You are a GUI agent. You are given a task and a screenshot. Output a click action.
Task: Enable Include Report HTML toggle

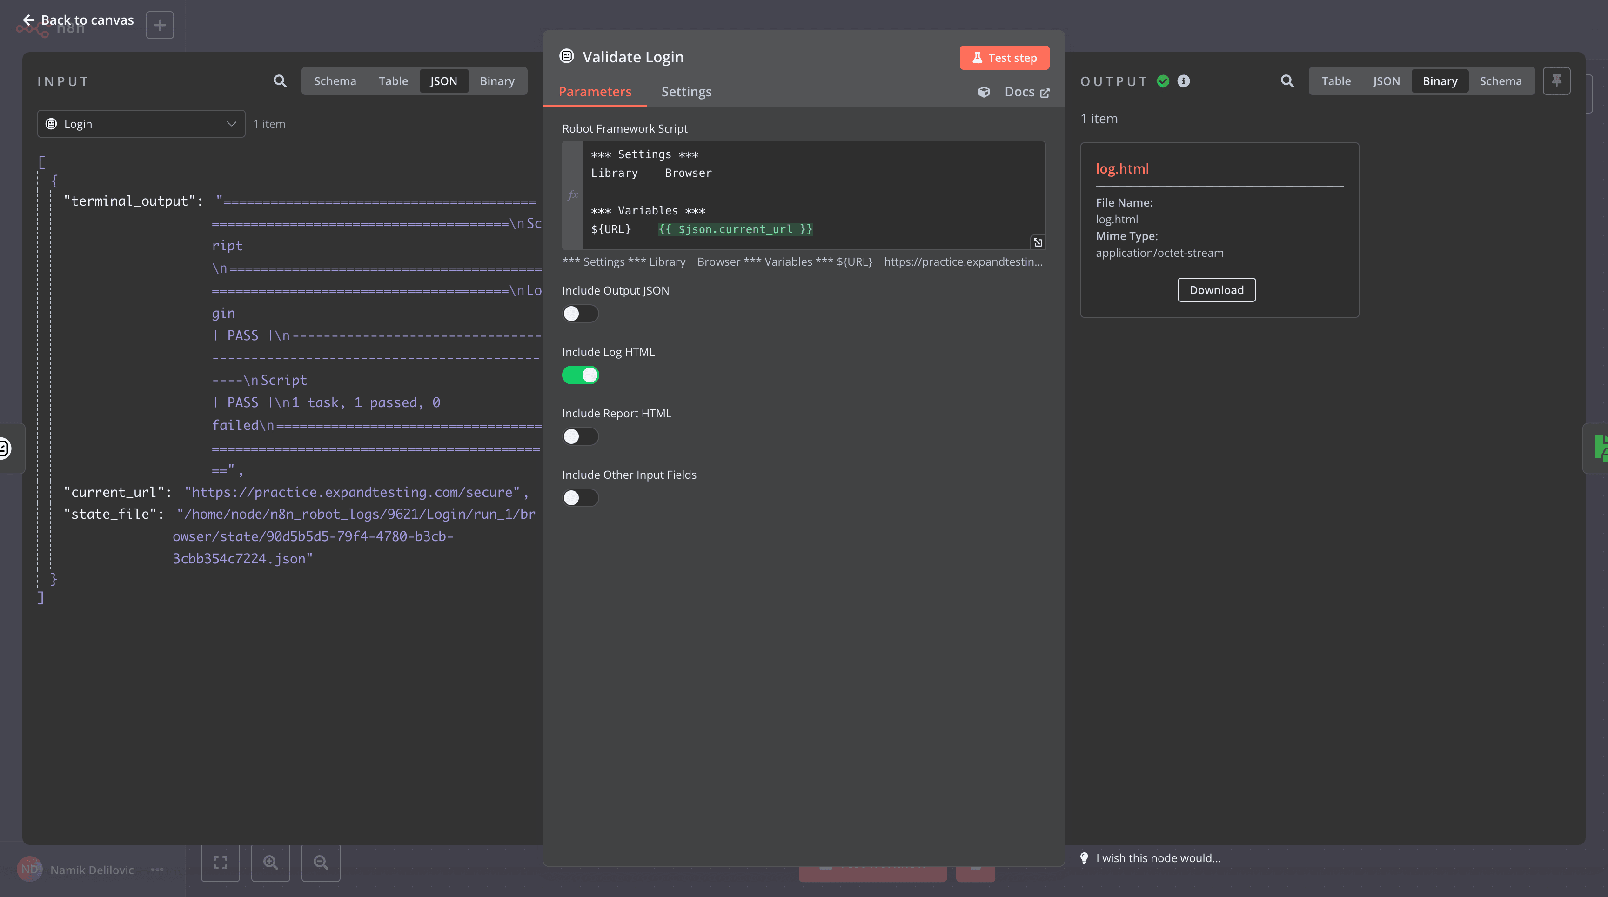(x=580, y=436)
